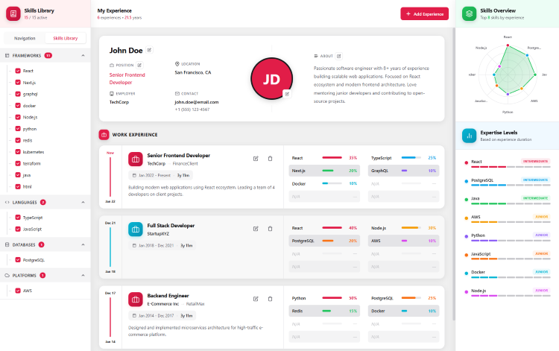Toggle the terraform skill checkbox
This screenshot has height=351, width=559.
[18, 163]
